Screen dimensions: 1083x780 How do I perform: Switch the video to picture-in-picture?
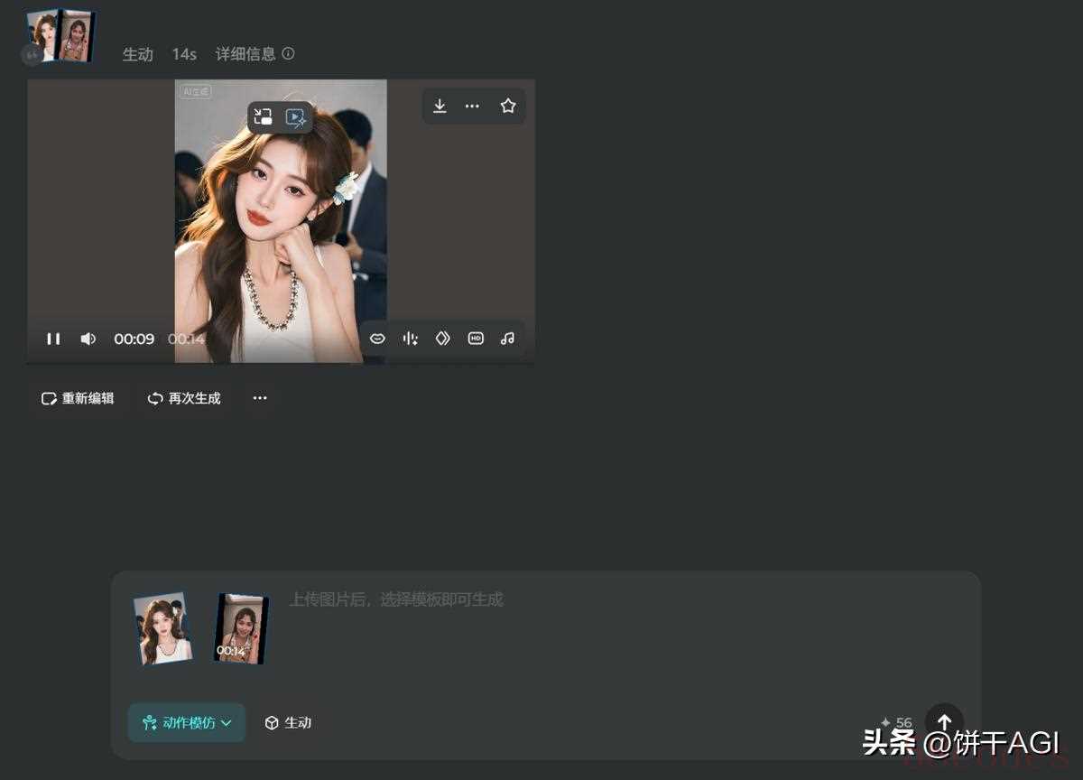264,116
